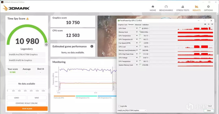Click COMPARE RESULT ONLINE

[27, 103]
